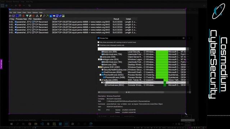
Task: Select fontdrvhost.exe (764) in Process Tree
Action: [x=113, y=62]
